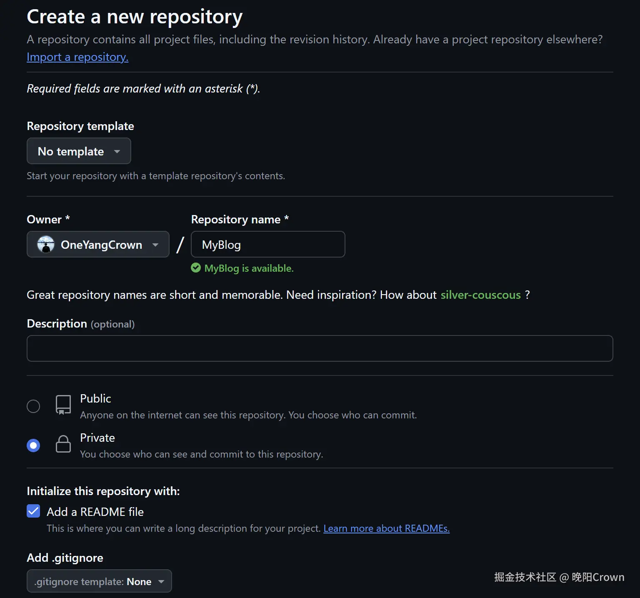Expand the .gitignore template dropdown
640x598 pixels.
pyautogui.click(x=99, y=581)
